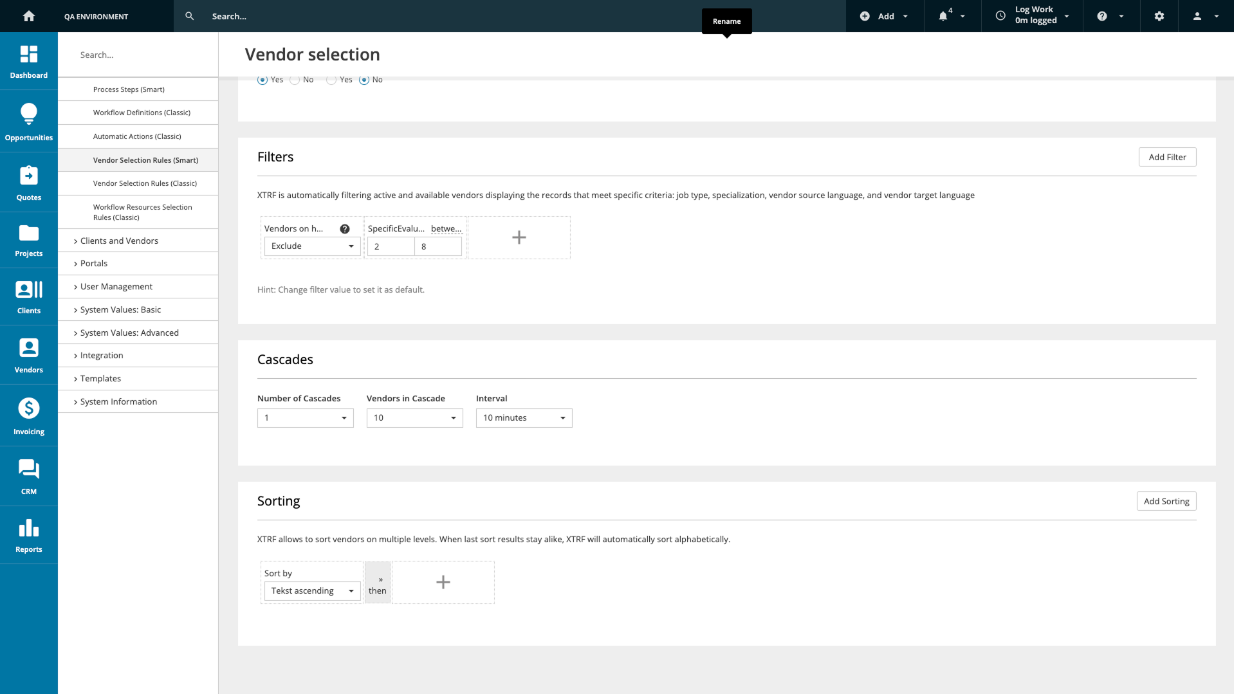The image size is (1234, 694).
Task: Select the first No radio button
Action: (295, 80)
